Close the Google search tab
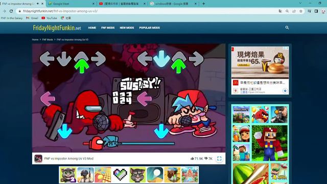Viewport: 327px width, 184px height. (195, 4)
